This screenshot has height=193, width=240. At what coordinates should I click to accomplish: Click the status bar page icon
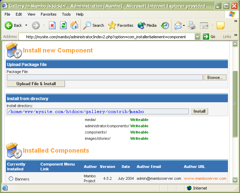tap(5, 188)
